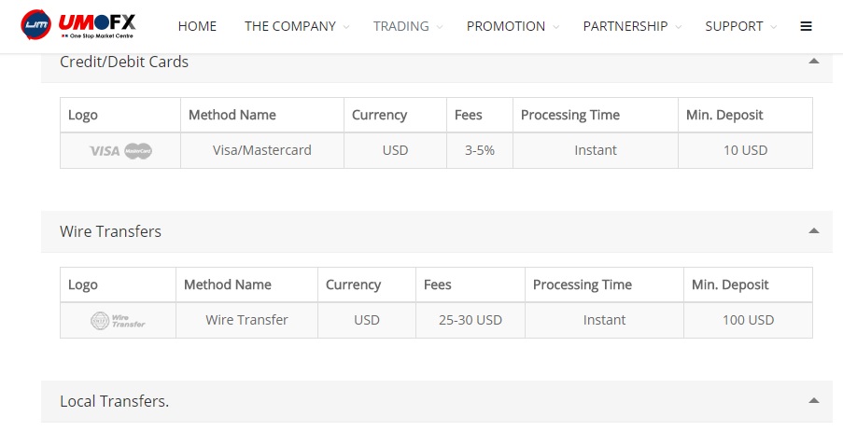Click the Local Transfers heading
The width and height of the screenshot is (843, 430).
[115, 401]
